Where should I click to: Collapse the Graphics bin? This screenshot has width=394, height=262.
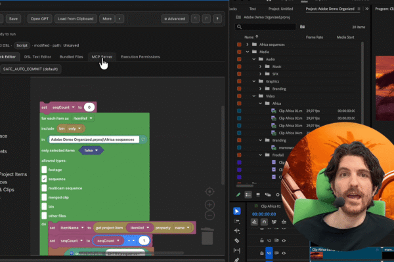pyautogui.click(x=254, y=81)
